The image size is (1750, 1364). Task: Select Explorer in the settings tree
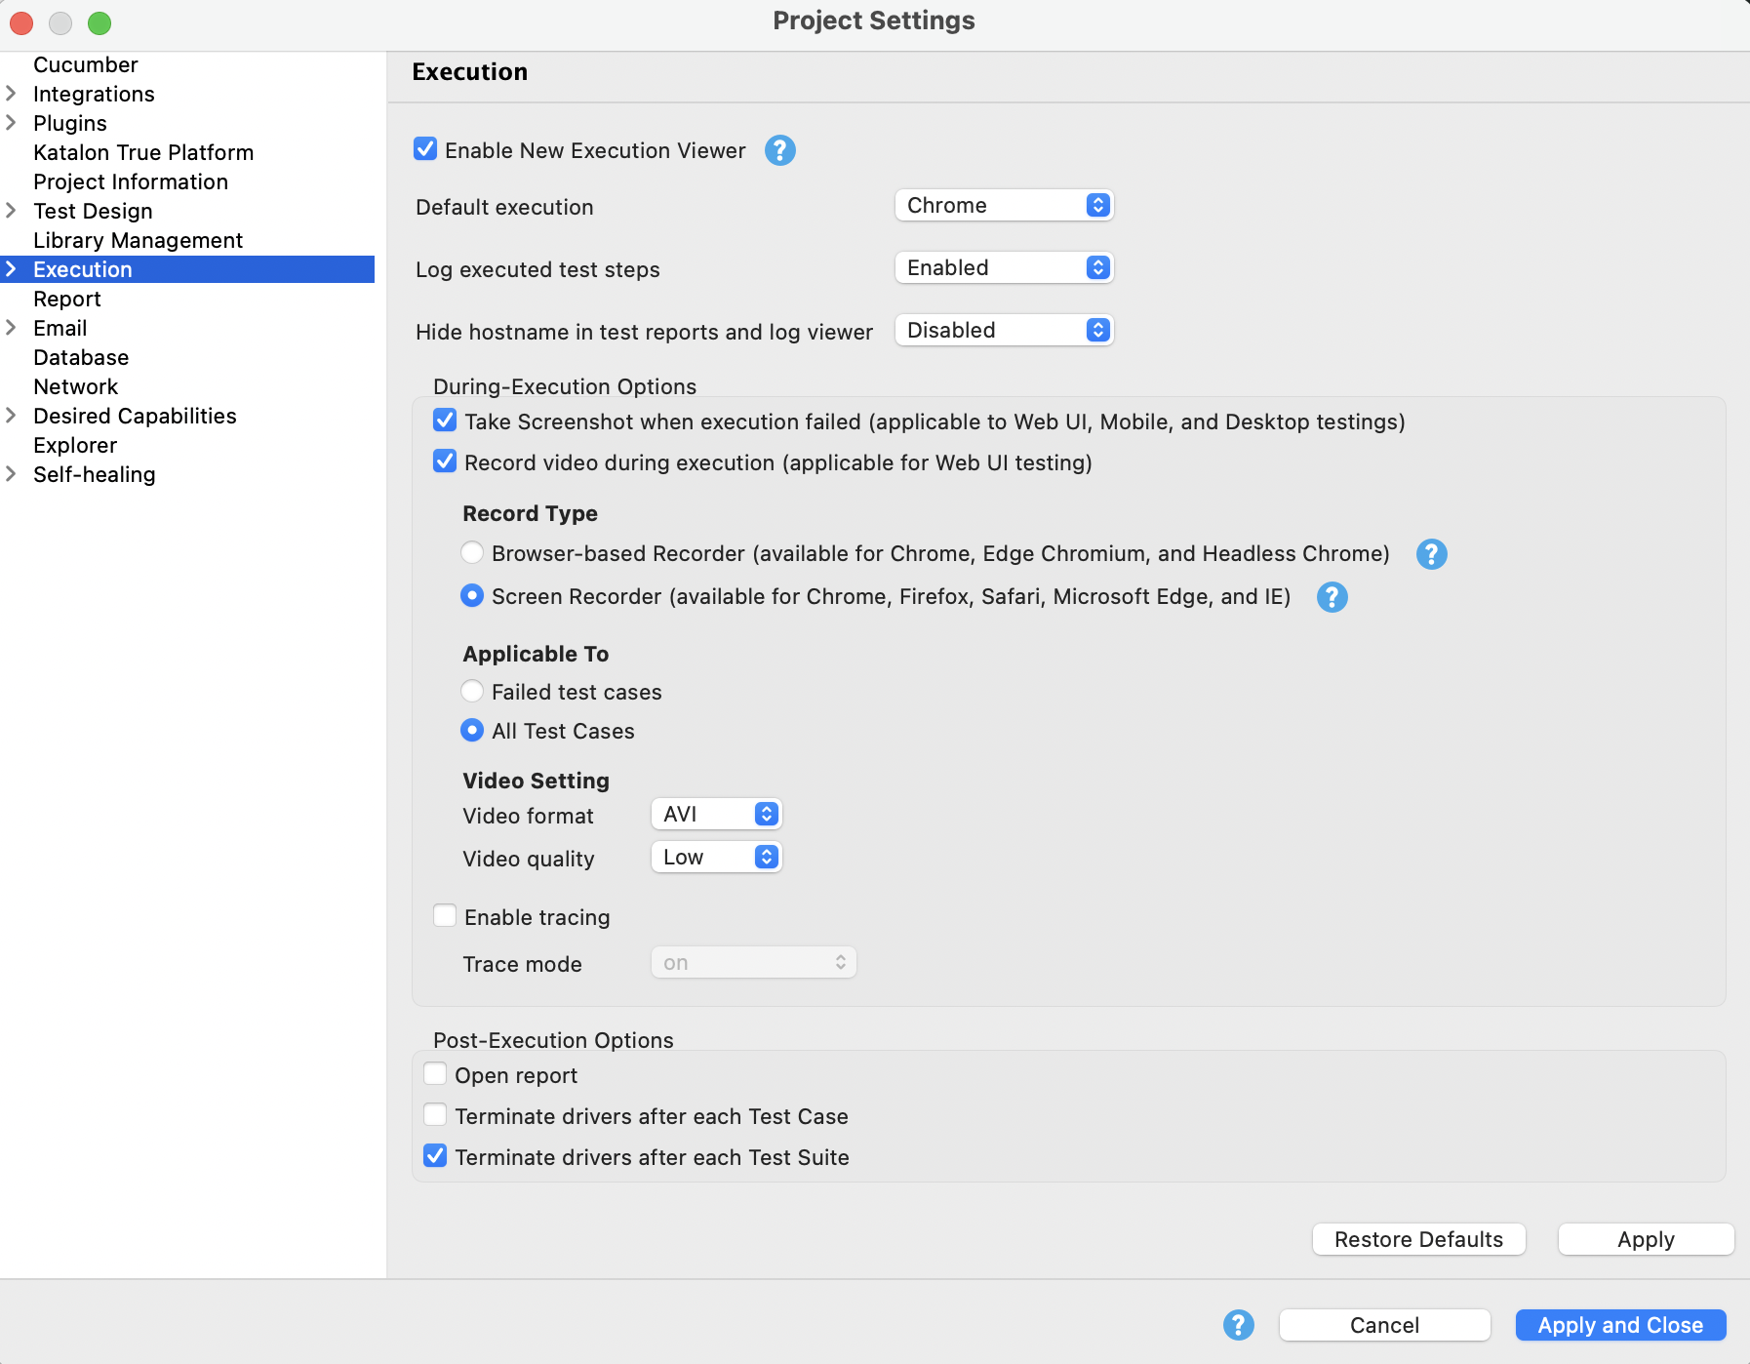(75, 445)
